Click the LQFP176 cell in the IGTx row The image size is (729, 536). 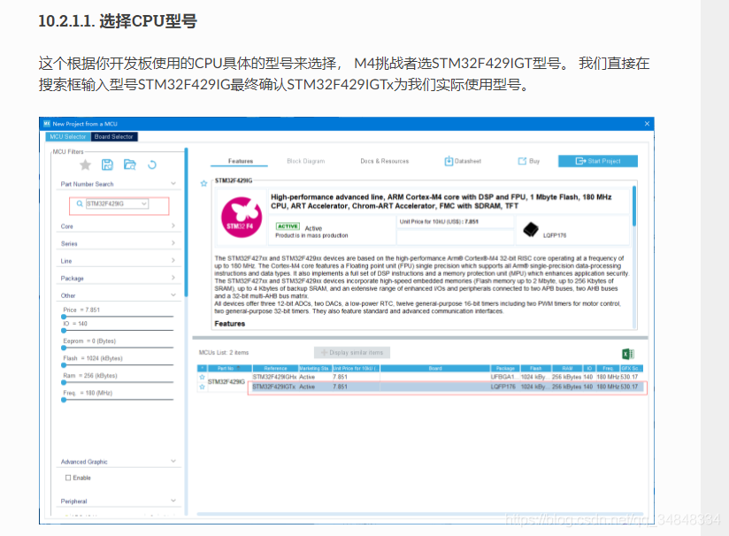coord(503,387)
